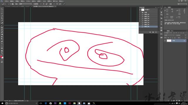188x105 pixels.
Task: Select the Blur tool
Action: [x=2, y=37]
